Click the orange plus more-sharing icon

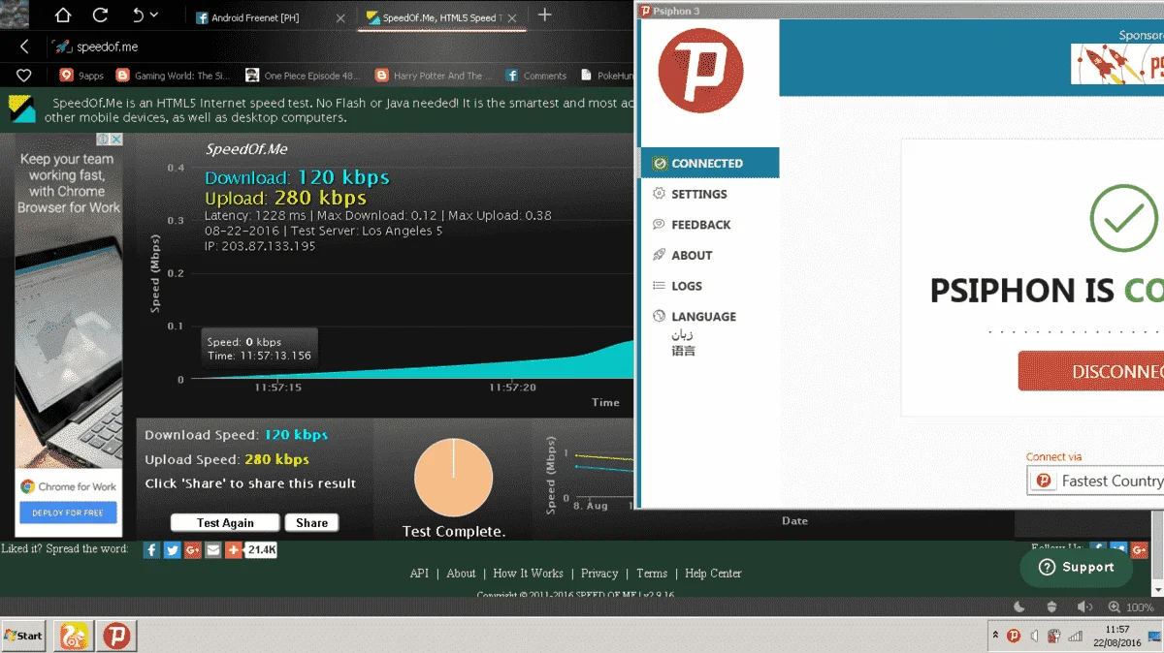[234, 550]
